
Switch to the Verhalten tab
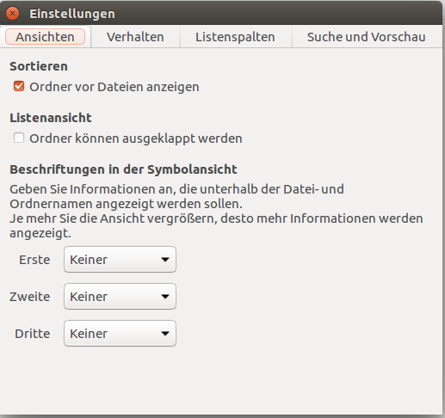click(135, 37)
